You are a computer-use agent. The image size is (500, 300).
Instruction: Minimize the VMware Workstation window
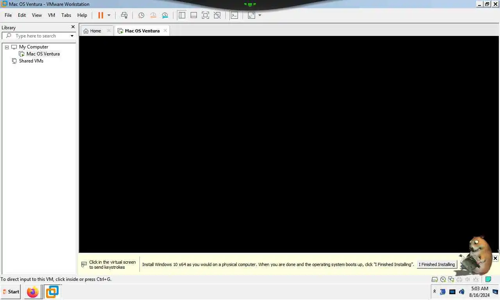pyautogui.click(x=480, y=4)
